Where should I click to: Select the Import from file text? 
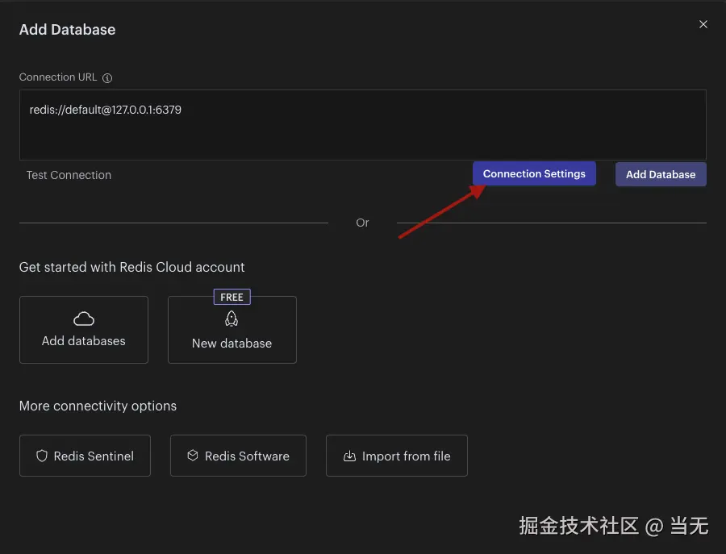[406, 456]
